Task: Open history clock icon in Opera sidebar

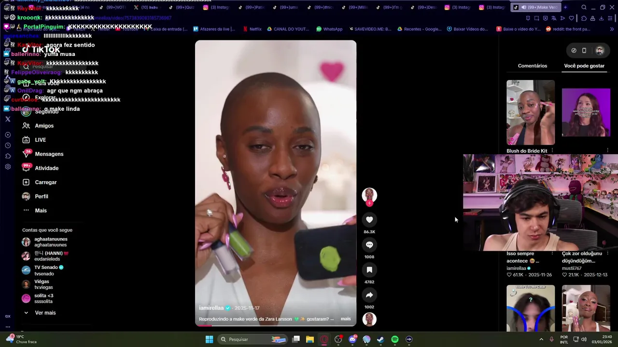Action: coord(8,146)
